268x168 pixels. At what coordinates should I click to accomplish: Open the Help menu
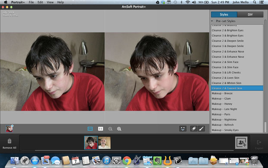(x=61, y=2)
